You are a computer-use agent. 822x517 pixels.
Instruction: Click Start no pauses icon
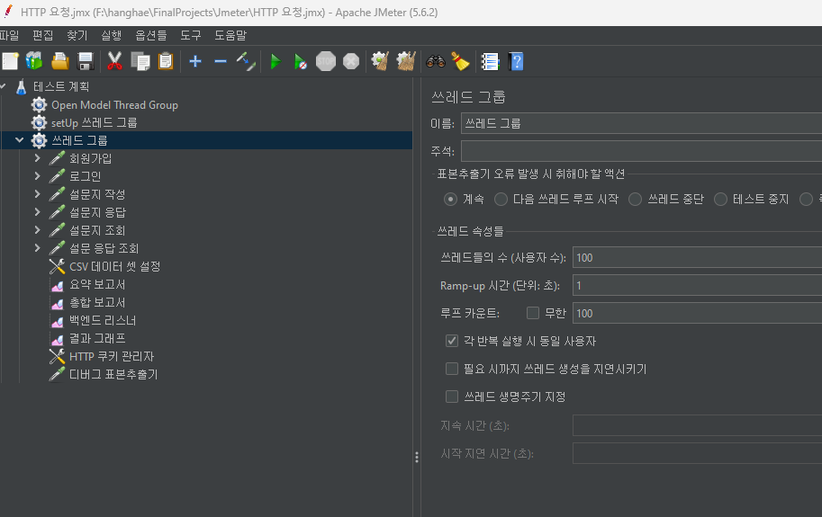(x=301, y=62)
